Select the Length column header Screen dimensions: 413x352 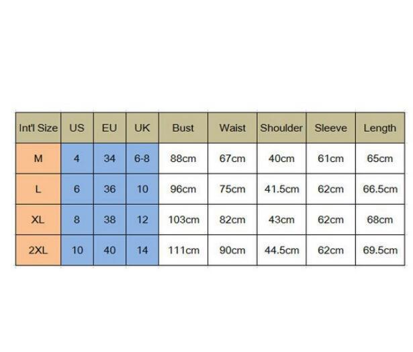[x=380, y=128]
